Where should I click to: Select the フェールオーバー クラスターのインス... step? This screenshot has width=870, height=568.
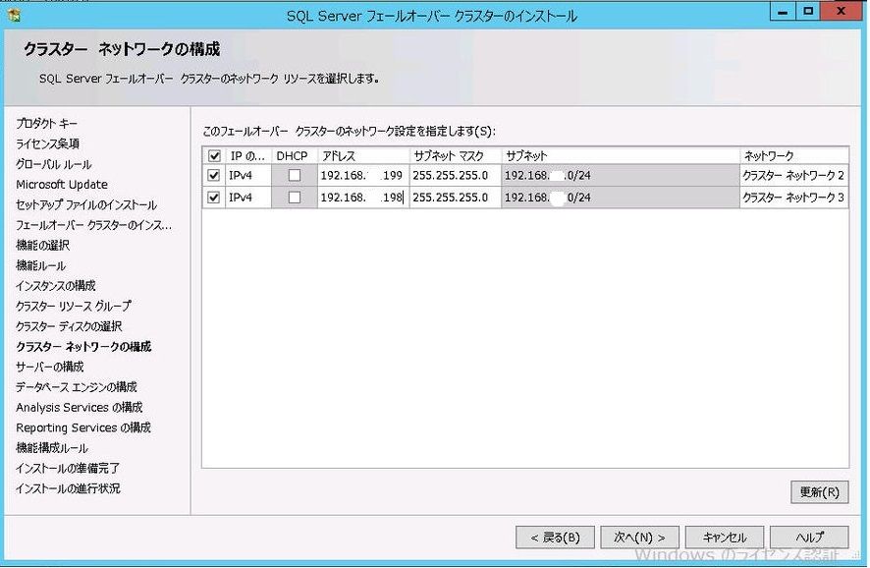93,225
